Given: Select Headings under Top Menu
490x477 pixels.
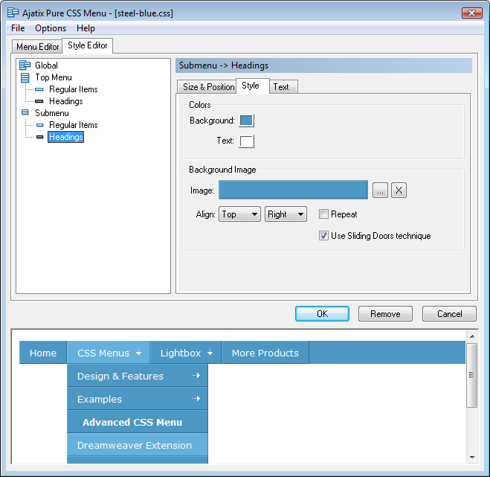Looking at the screenshot, I should coord(66,101).
